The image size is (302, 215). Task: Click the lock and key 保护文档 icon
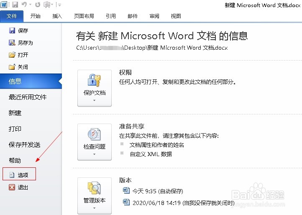[94, 80]
